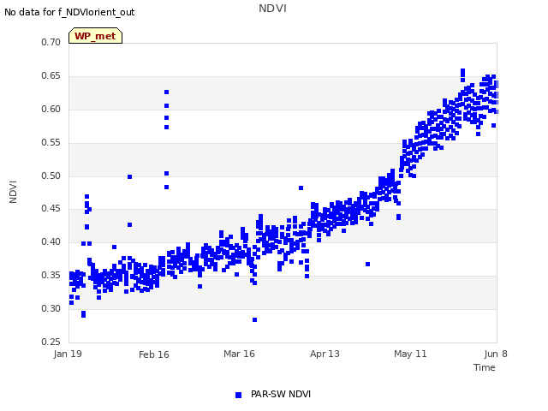Click the 0.40 y-axis tick label
This screenshot has width=548, height=411.
51,241
